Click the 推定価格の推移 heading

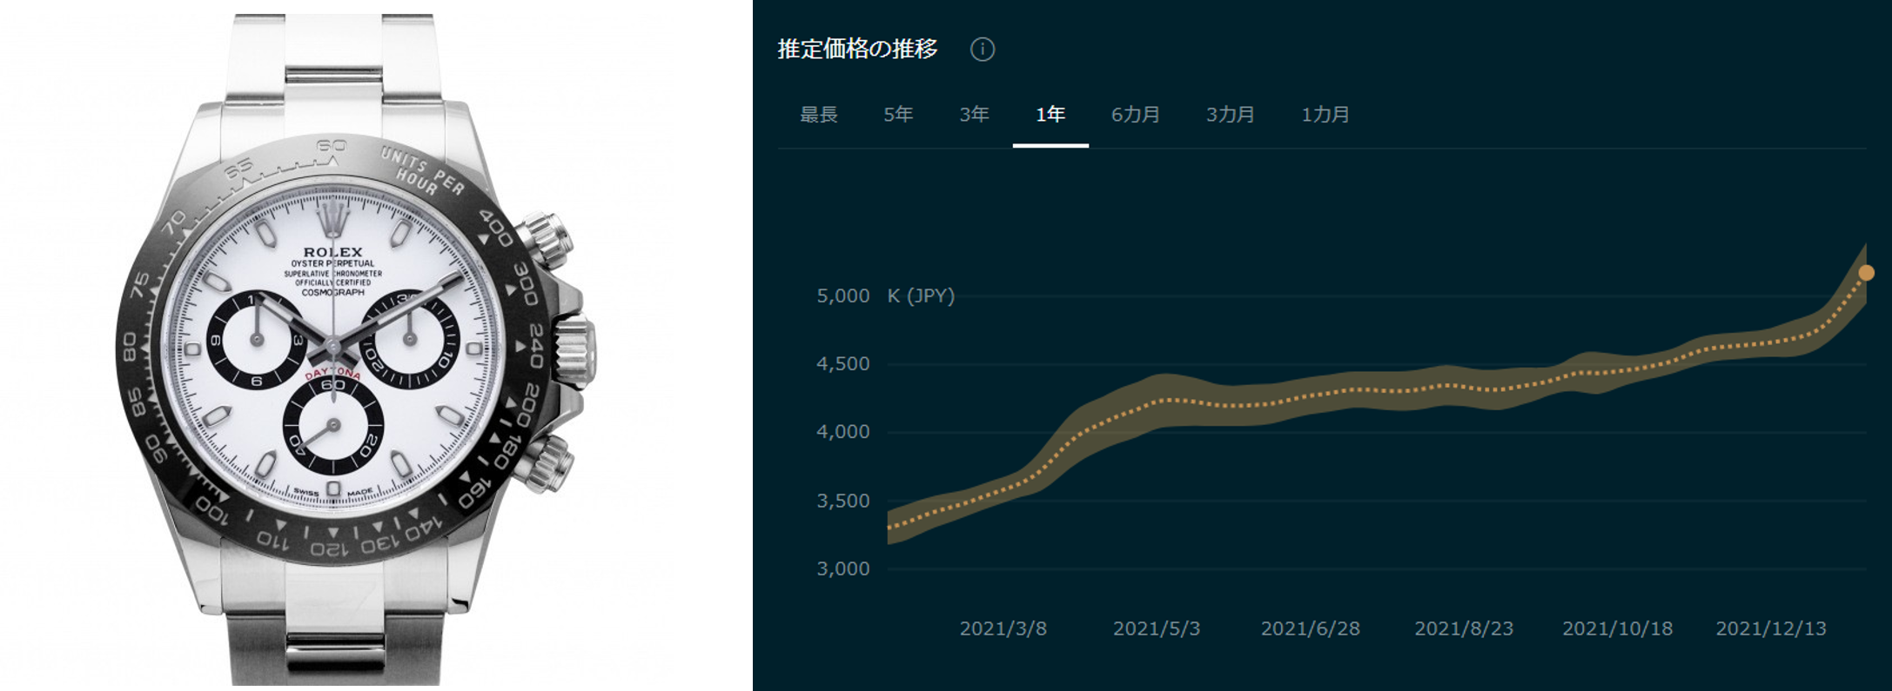[x=857, y=49]
